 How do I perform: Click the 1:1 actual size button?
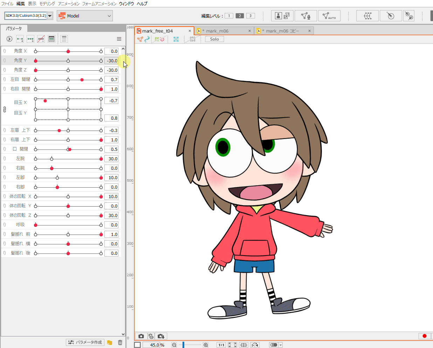[x=221, y=345]
